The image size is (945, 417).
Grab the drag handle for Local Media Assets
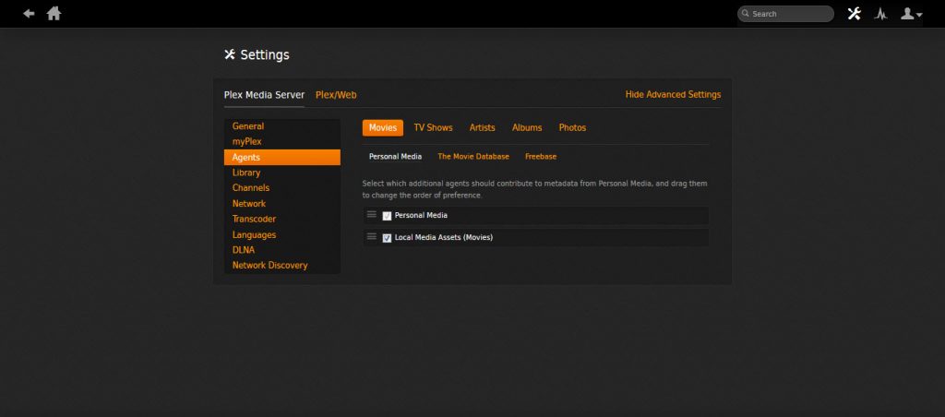point(372,236)
